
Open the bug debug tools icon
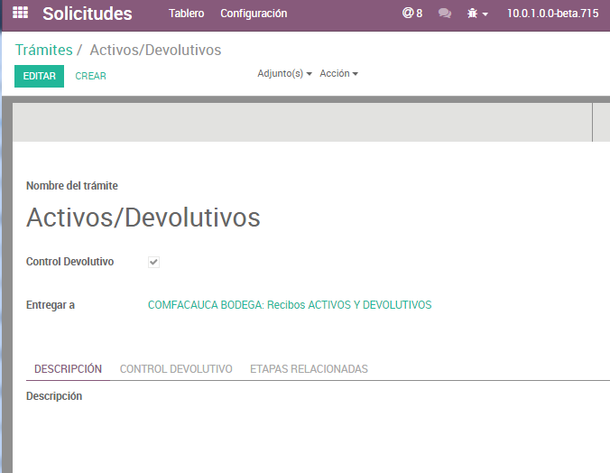coord(477,14)
